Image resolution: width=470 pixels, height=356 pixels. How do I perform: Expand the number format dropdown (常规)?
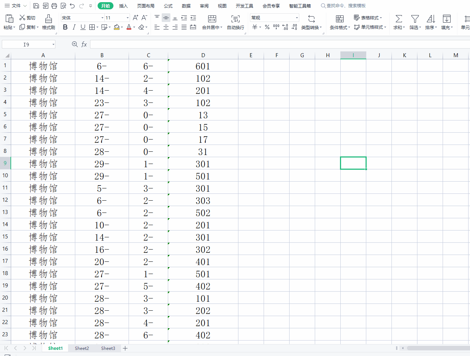pyautogui.click(x=297, y=18)
